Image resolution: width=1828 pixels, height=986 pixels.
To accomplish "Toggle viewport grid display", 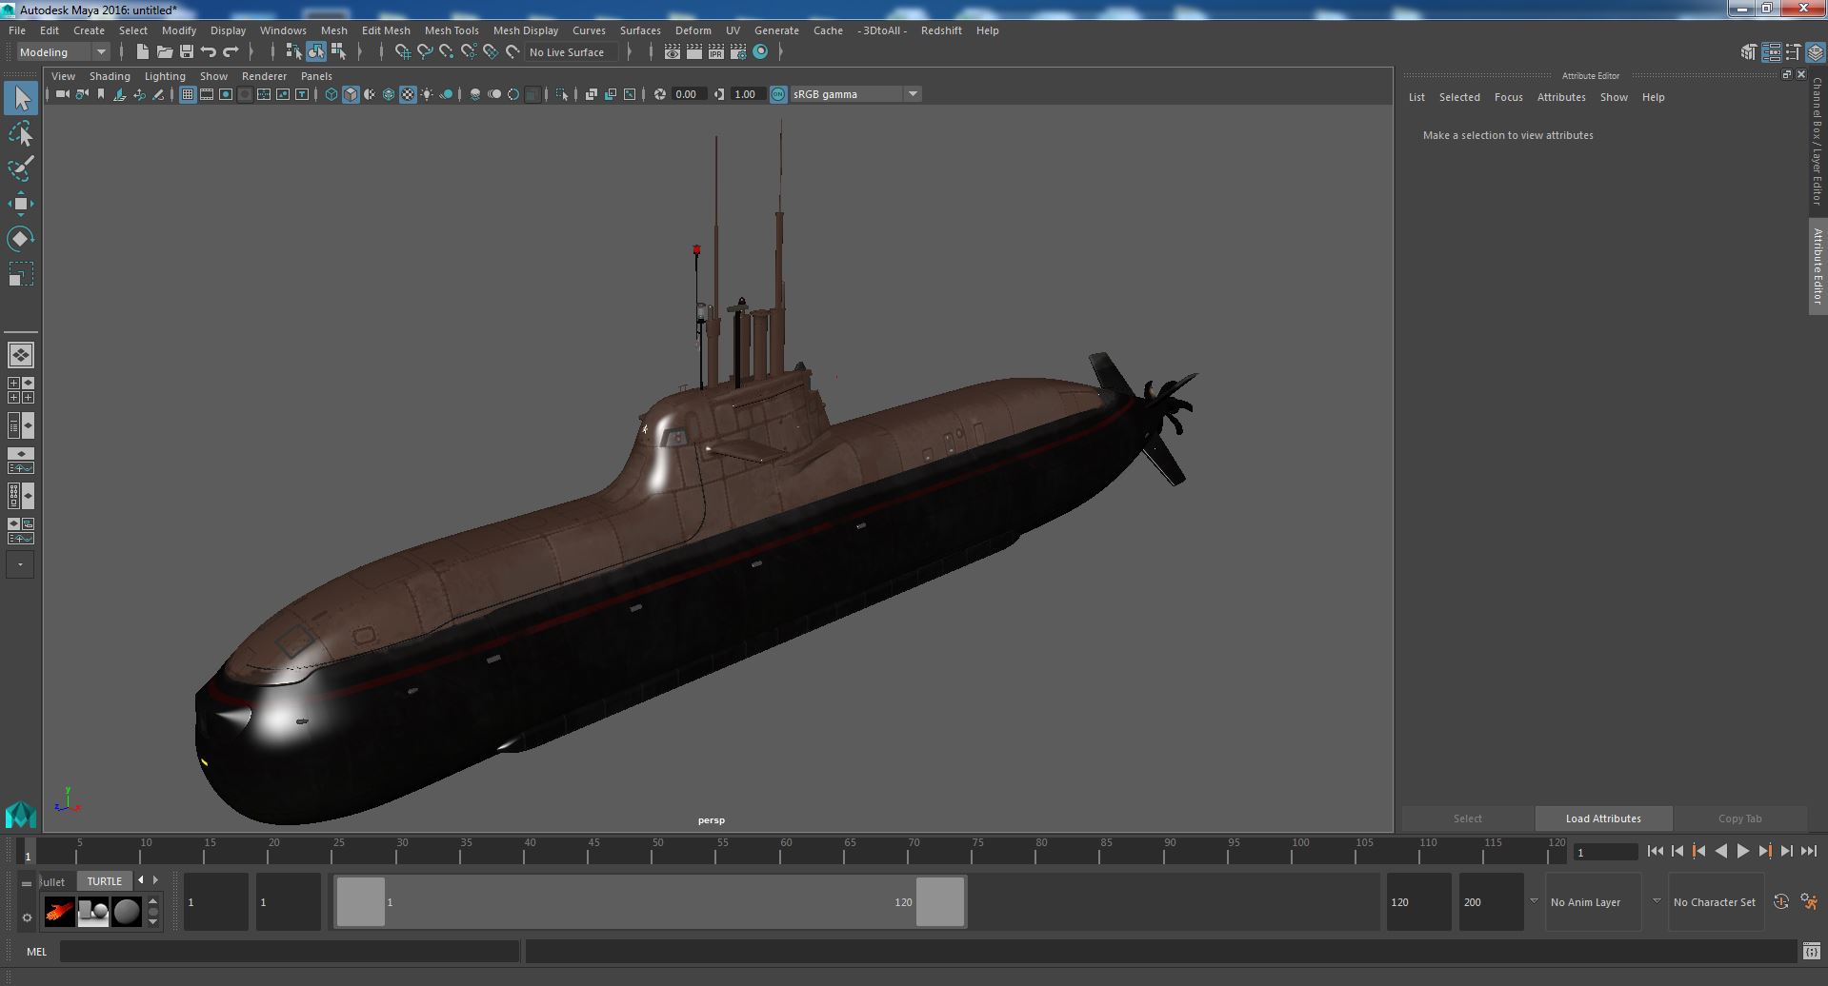I will pos(188,94).
